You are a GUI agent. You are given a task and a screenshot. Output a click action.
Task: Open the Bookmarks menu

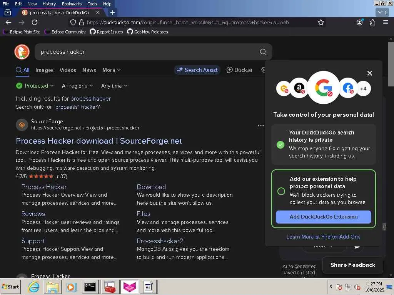(72, 4)
